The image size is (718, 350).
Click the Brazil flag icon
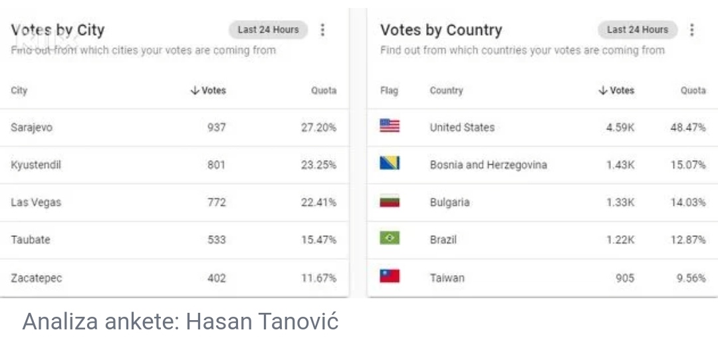(390, 238)
